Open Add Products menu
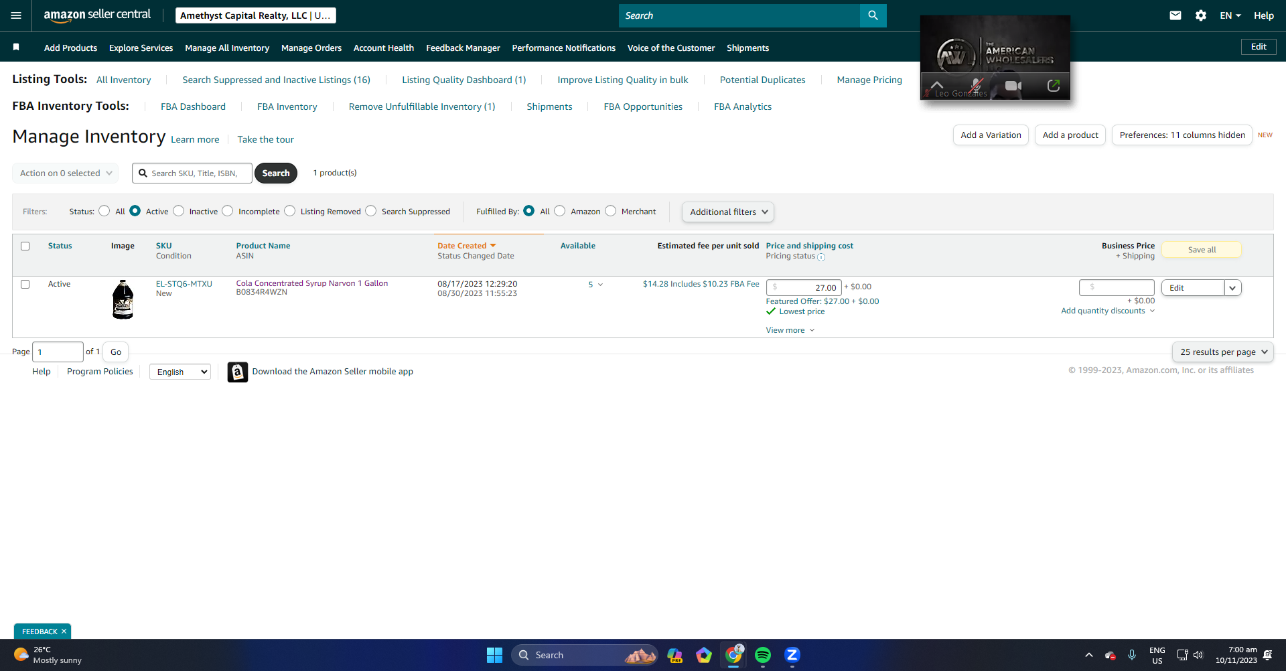 [70, 48]
